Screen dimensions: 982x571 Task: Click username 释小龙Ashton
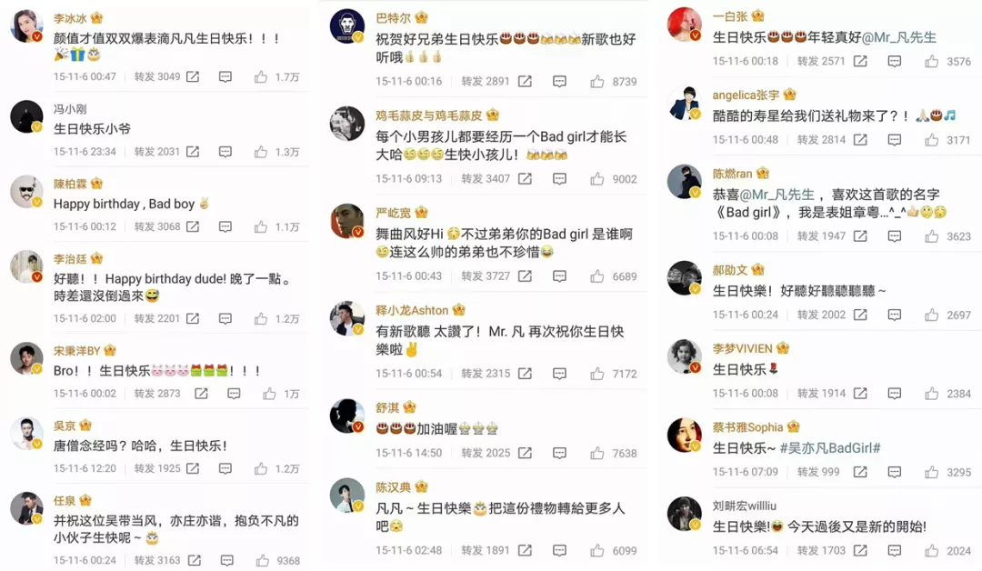[x=412, y=311]
